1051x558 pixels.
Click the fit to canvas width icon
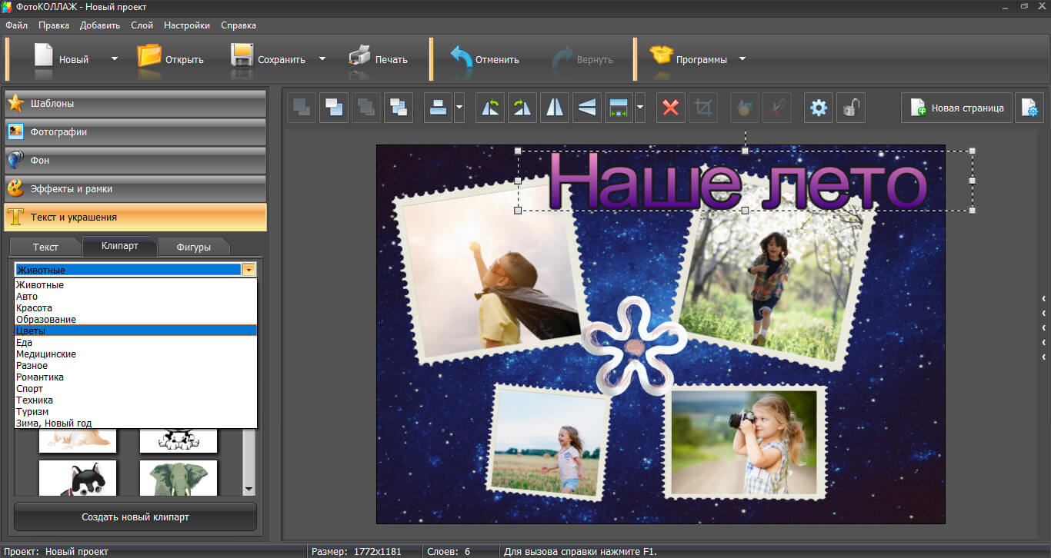(619, 108)
